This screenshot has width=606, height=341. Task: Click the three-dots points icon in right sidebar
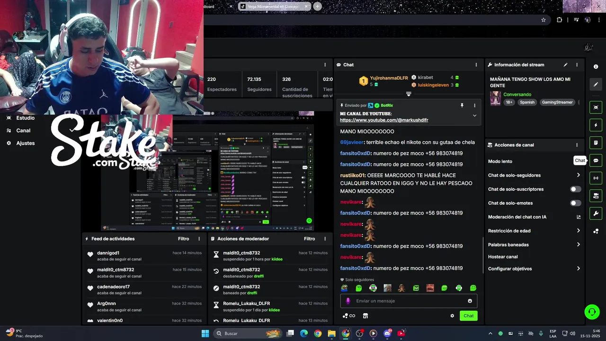[x=596, y=231]
